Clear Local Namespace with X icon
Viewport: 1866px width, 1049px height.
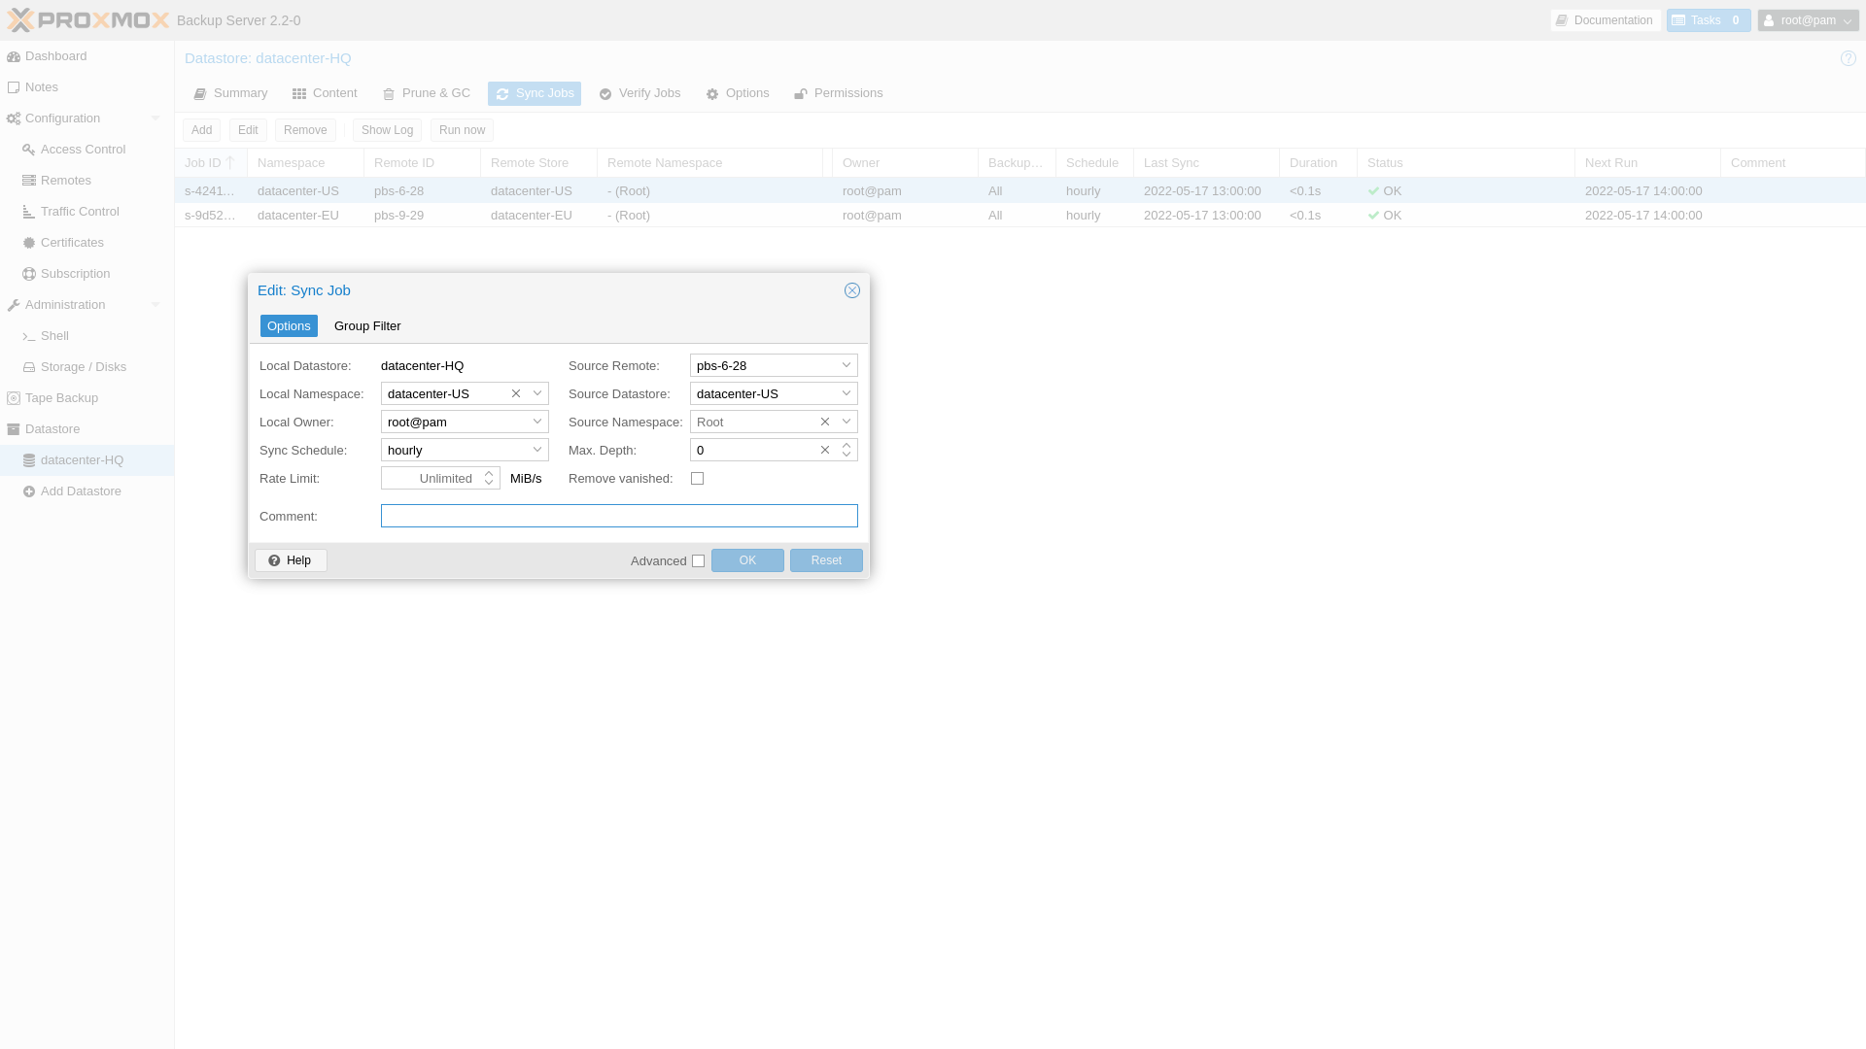click(x=516, y=393)
